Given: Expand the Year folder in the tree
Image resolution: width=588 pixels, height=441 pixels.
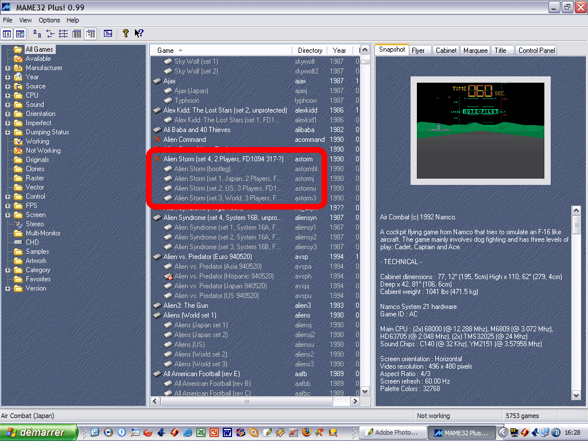Looking at the screenshot, I should 7,78.
